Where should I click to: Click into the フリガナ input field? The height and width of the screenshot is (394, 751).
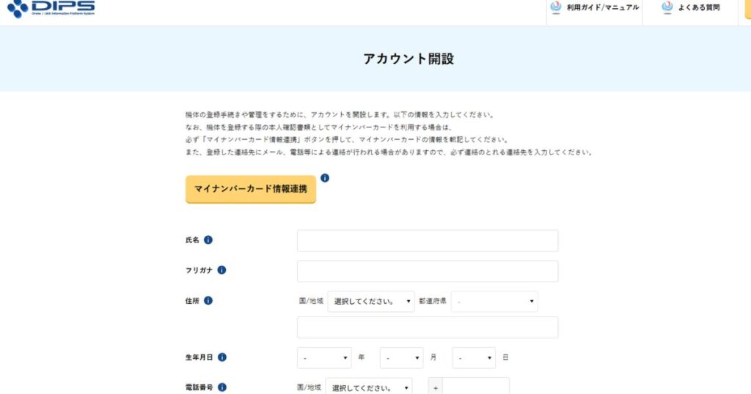click(x=427, y=271)
